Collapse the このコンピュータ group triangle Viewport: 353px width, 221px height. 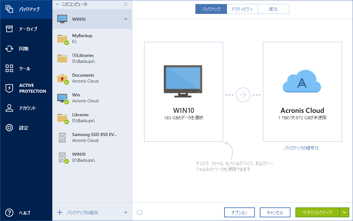point(57,4)
